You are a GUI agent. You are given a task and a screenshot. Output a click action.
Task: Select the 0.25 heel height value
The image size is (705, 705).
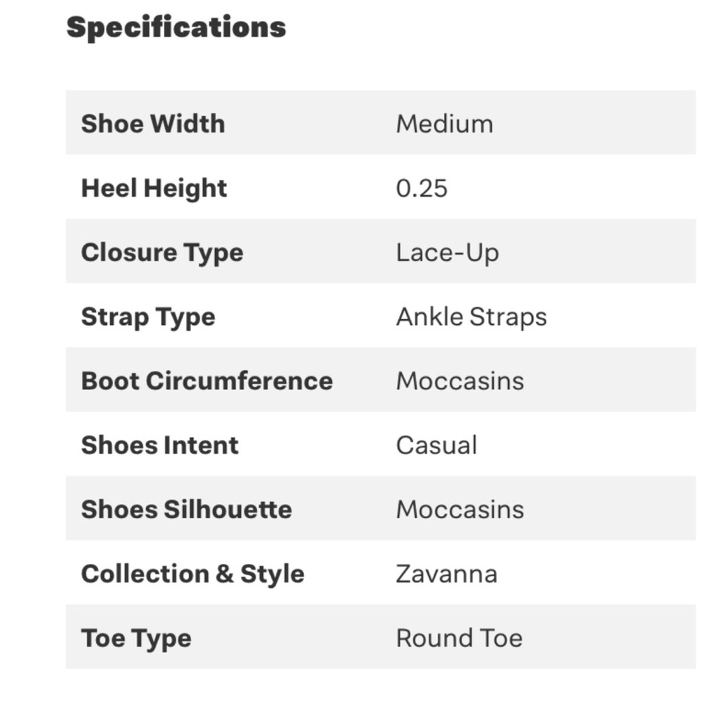[422, 188]
